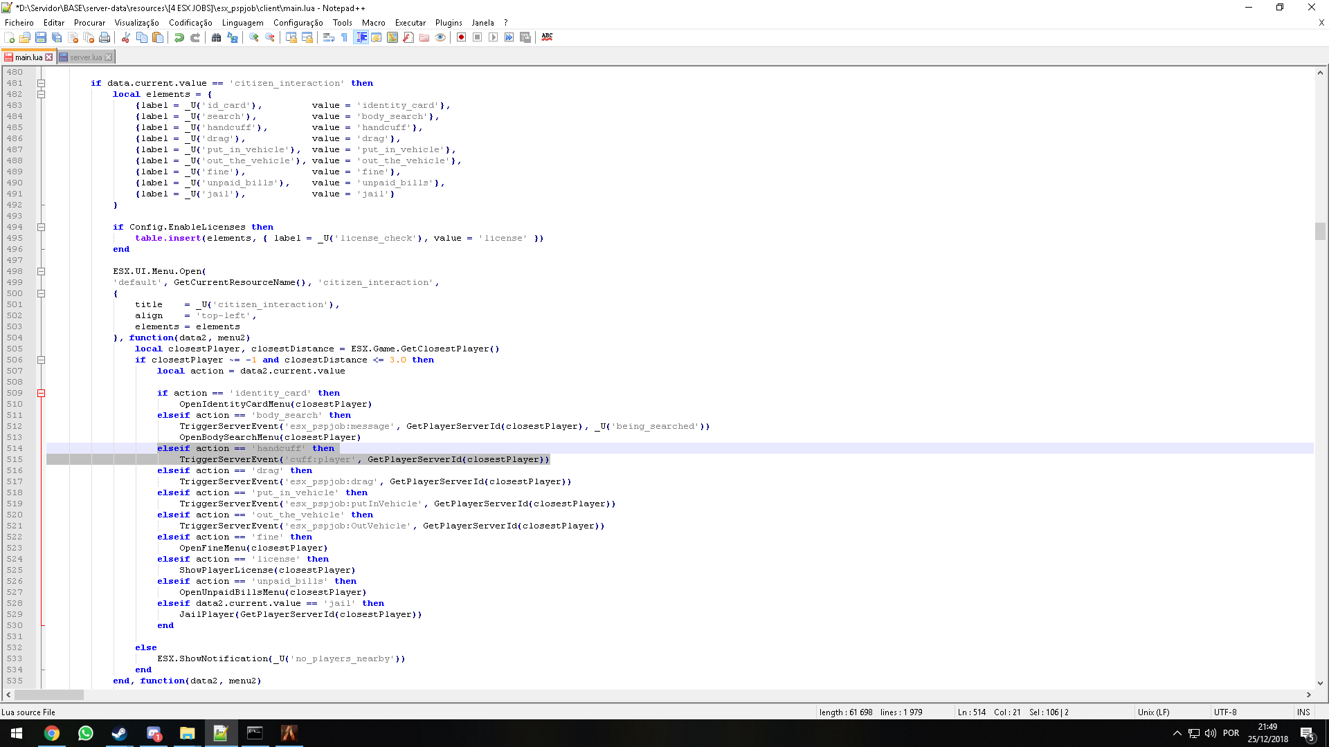Image resolution: width=1329 pixels, height=747 pixels.
Task: Click the Start macro recording icon
Action: coord(461,37)
